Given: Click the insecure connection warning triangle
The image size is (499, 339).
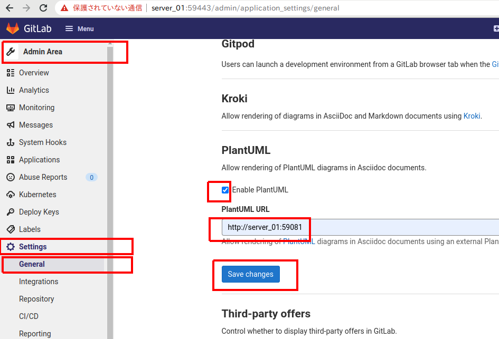Looking at the screenshot, I should click(x=64, y=8).
